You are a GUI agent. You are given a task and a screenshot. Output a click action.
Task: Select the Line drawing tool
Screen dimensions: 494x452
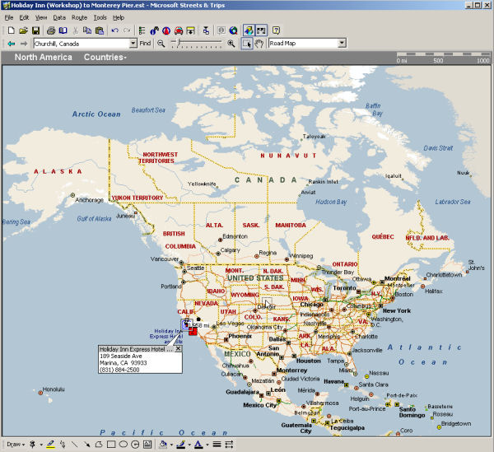coord(75,445)
